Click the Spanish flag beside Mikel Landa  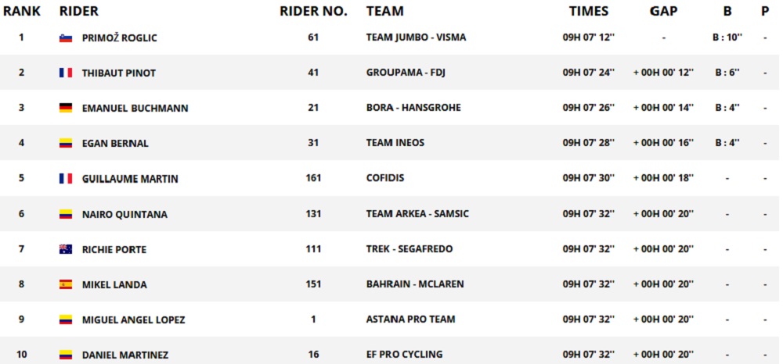point(66,284)
